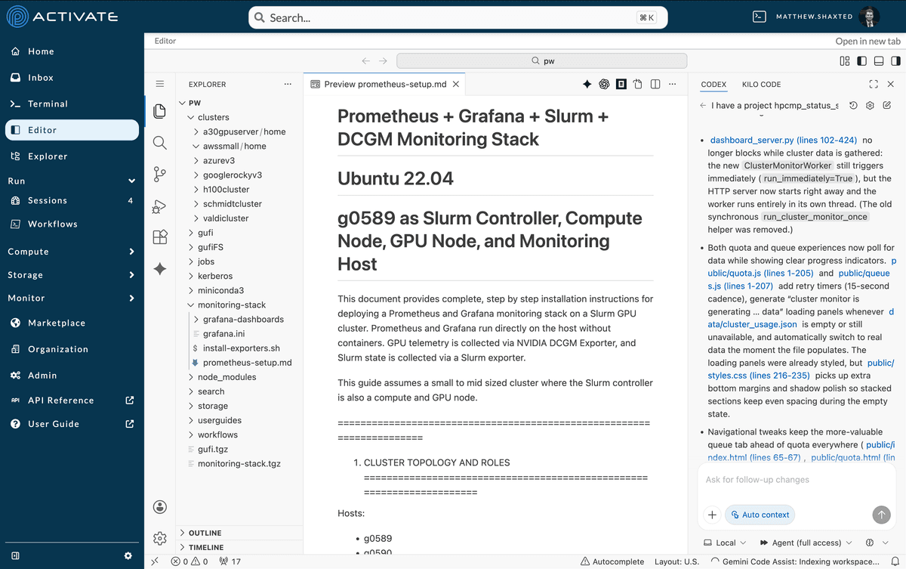The width and height of the screenshot is (906, 569).
Task: Open the Extensions view icon
Action: click(x=159, y=237)
